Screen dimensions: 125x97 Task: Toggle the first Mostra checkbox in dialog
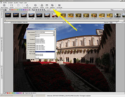[28, 43]
